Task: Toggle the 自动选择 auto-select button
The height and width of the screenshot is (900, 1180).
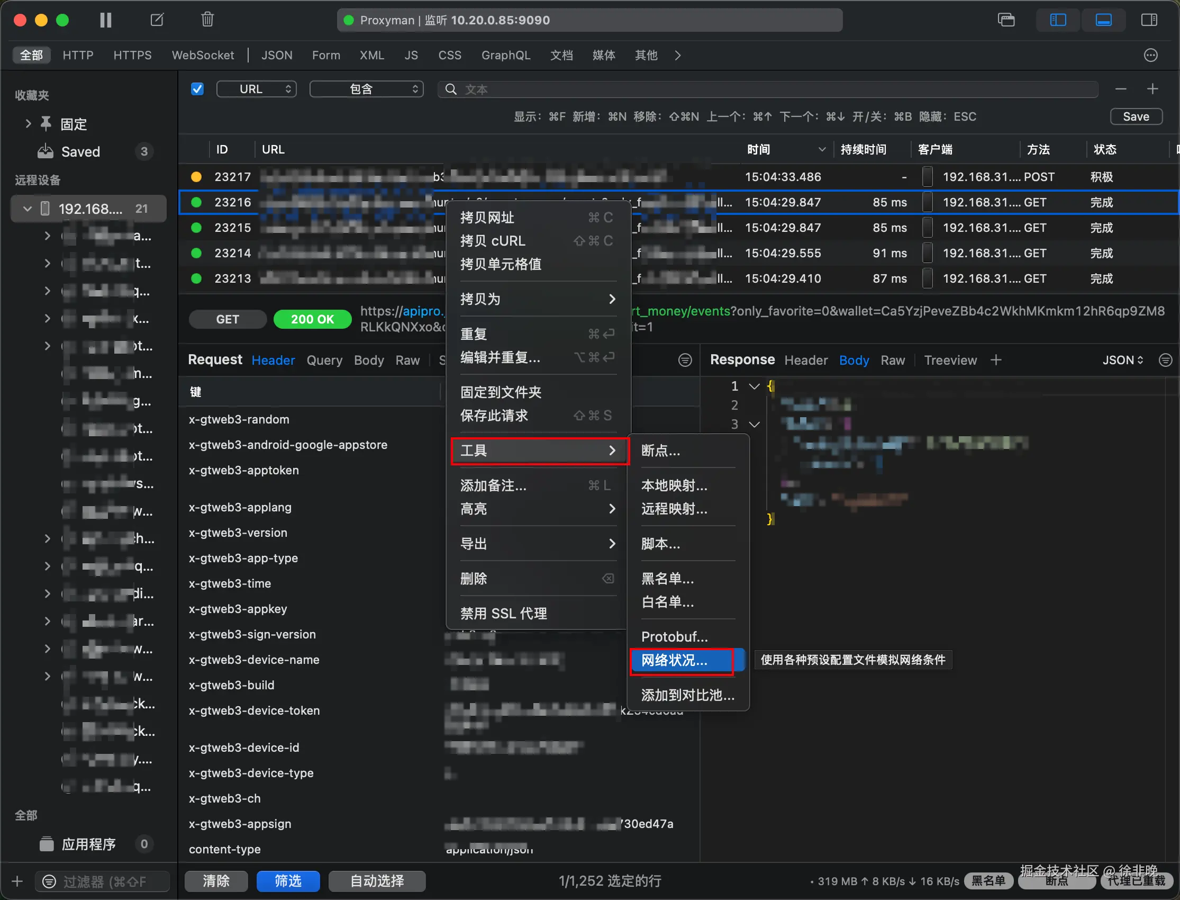Action: point(377,881)
